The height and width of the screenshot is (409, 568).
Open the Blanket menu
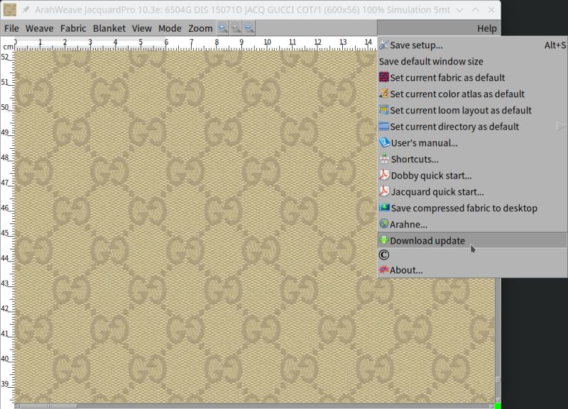click(109, 28)
